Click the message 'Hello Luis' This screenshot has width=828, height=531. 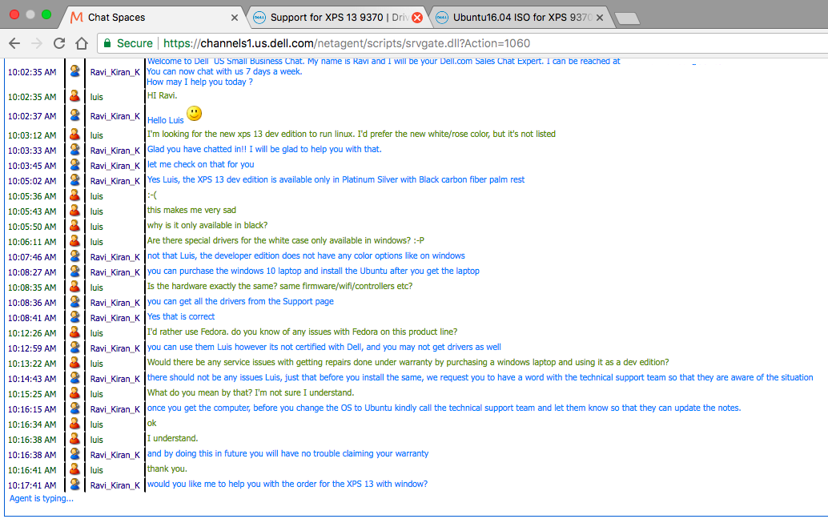[165, 120]
